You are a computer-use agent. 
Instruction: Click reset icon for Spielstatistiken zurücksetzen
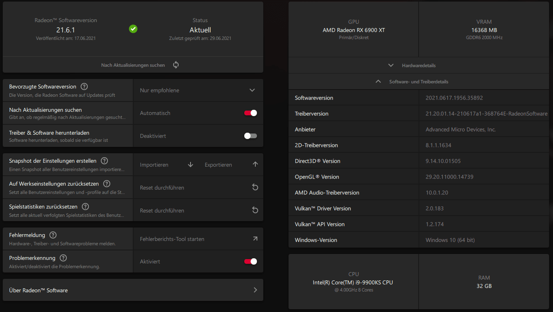[x=255, y=211]
